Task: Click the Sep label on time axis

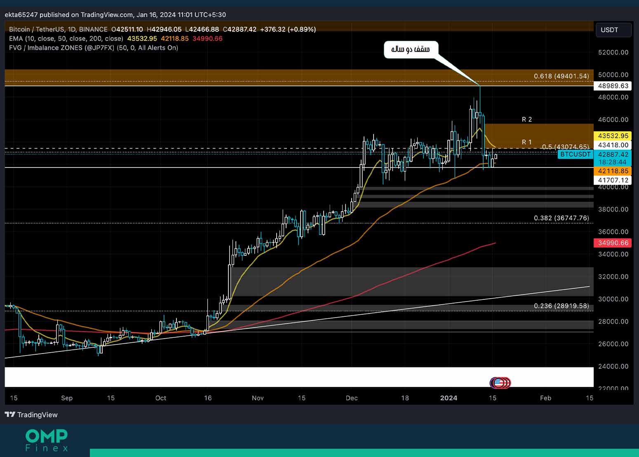Action: click(67, 398)
